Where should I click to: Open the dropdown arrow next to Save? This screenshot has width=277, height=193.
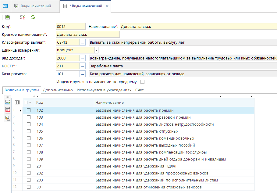tap(14, 18)
